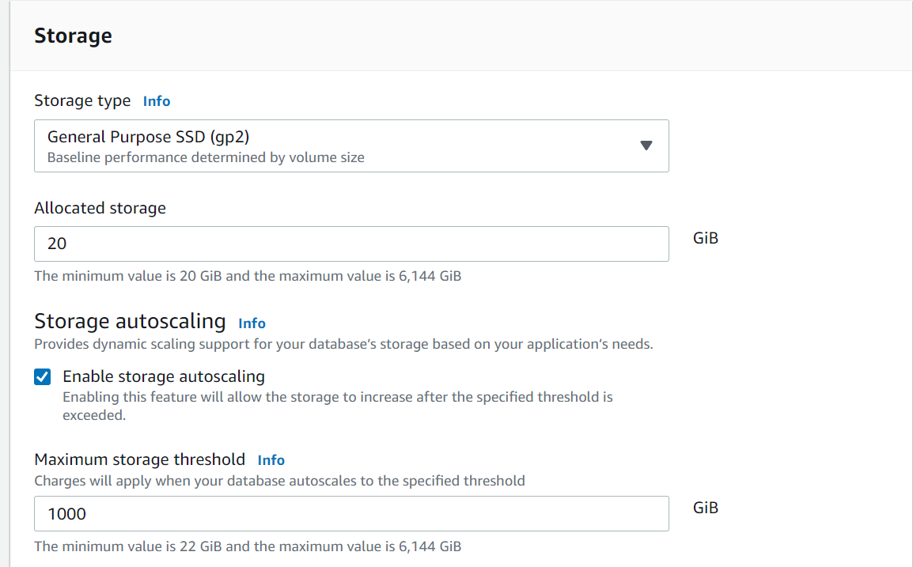913x567 pixels.
Task: Click the minimum 22 GiB hint text
Action: (248, 546)
